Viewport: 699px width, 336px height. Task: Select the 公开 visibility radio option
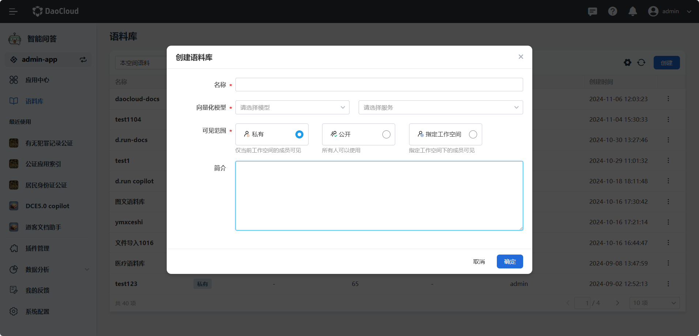click(386, 134)
